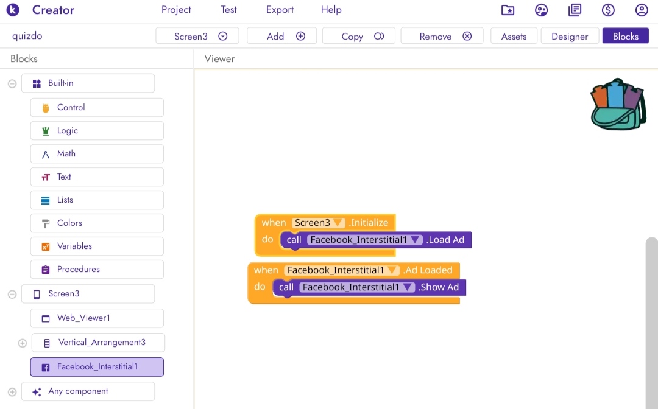Viewport: 658px width, 409px height.
Task: Select the Facebook_Interstitial1 component
Action: click(x=97, y=367)
